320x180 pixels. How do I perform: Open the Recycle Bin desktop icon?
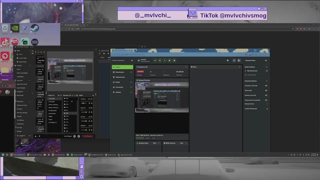5,28
